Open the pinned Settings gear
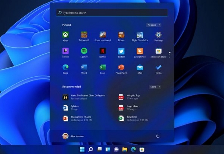This screenshot has height=154, width=224. coord(158,36)
